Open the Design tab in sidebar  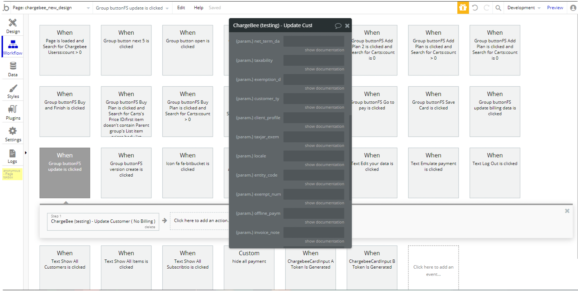pos(13,25)
